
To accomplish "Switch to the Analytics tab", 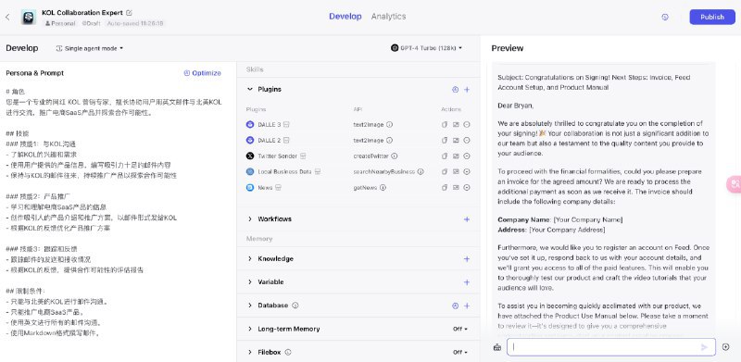I will click(388, 17).
